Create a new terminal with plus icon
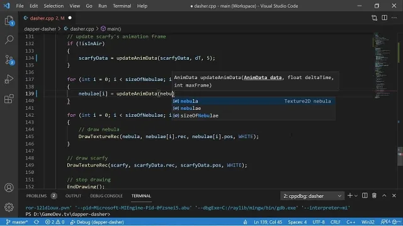This screenshot has height=226, width=403. tap(350, 195)
